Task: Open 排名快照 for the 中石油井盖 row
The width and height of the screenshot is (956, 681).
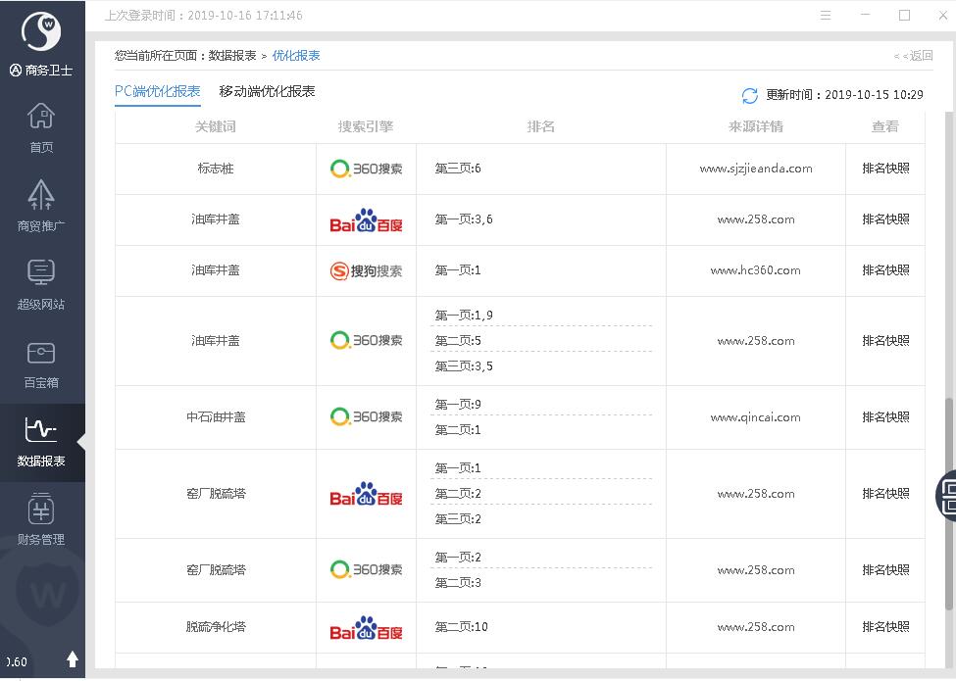Action: pyautogui.click(x=885, y=417)
